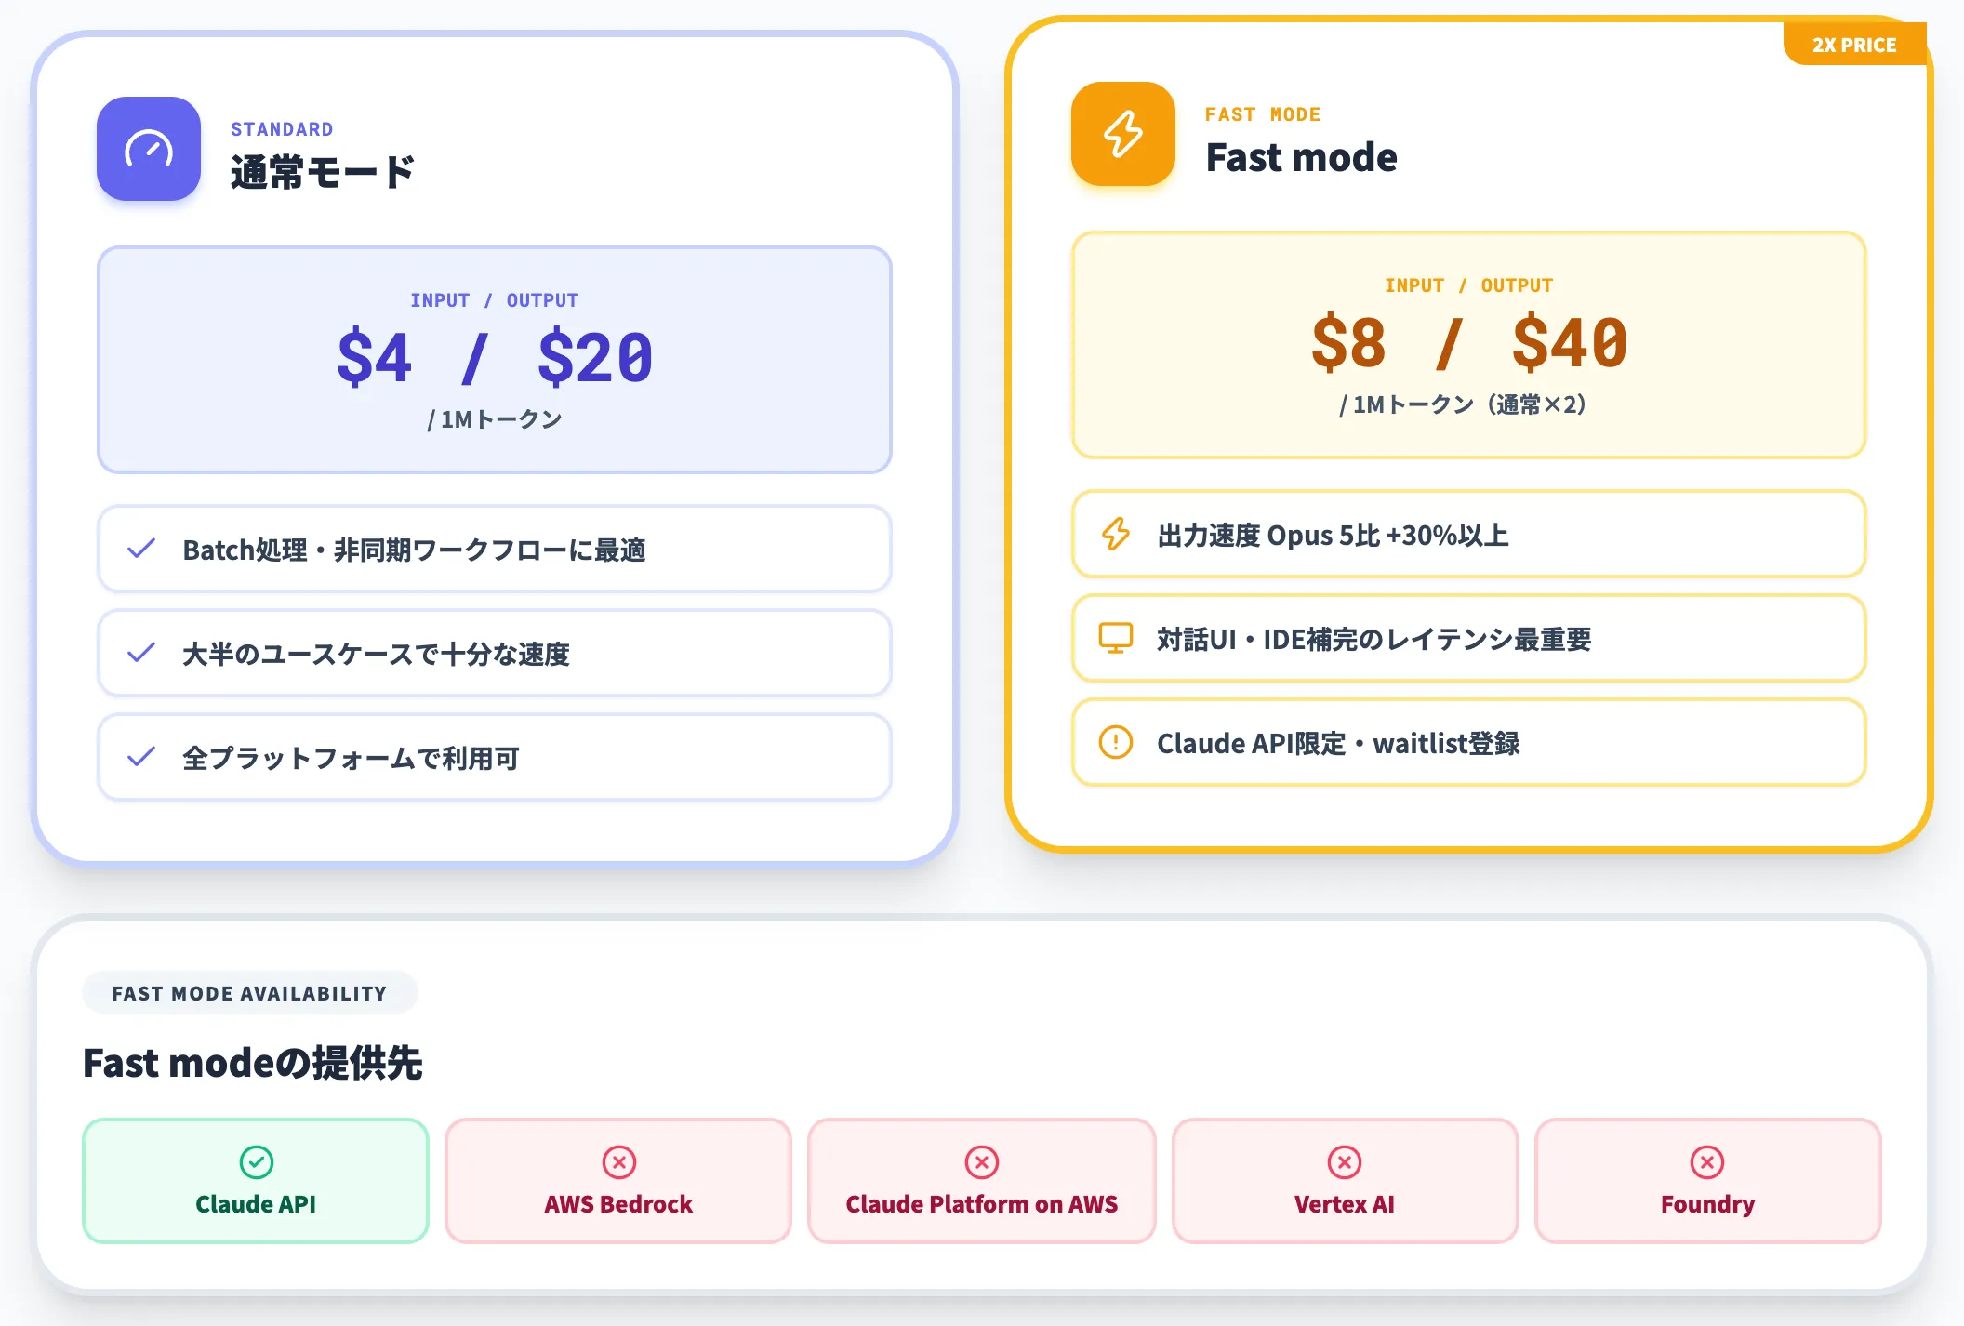
Task: Click the lightning icon beside 出力速度 Opus 5比
Action: [1116, 534]
